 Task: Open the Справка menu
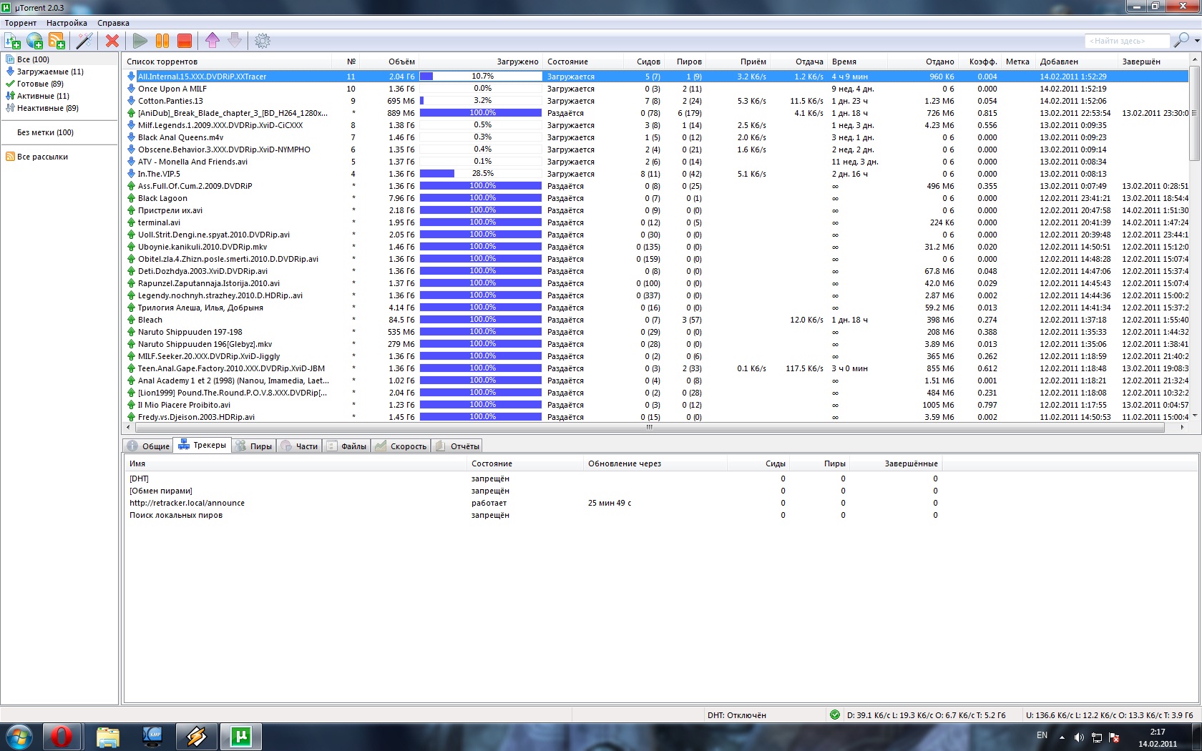113,23
